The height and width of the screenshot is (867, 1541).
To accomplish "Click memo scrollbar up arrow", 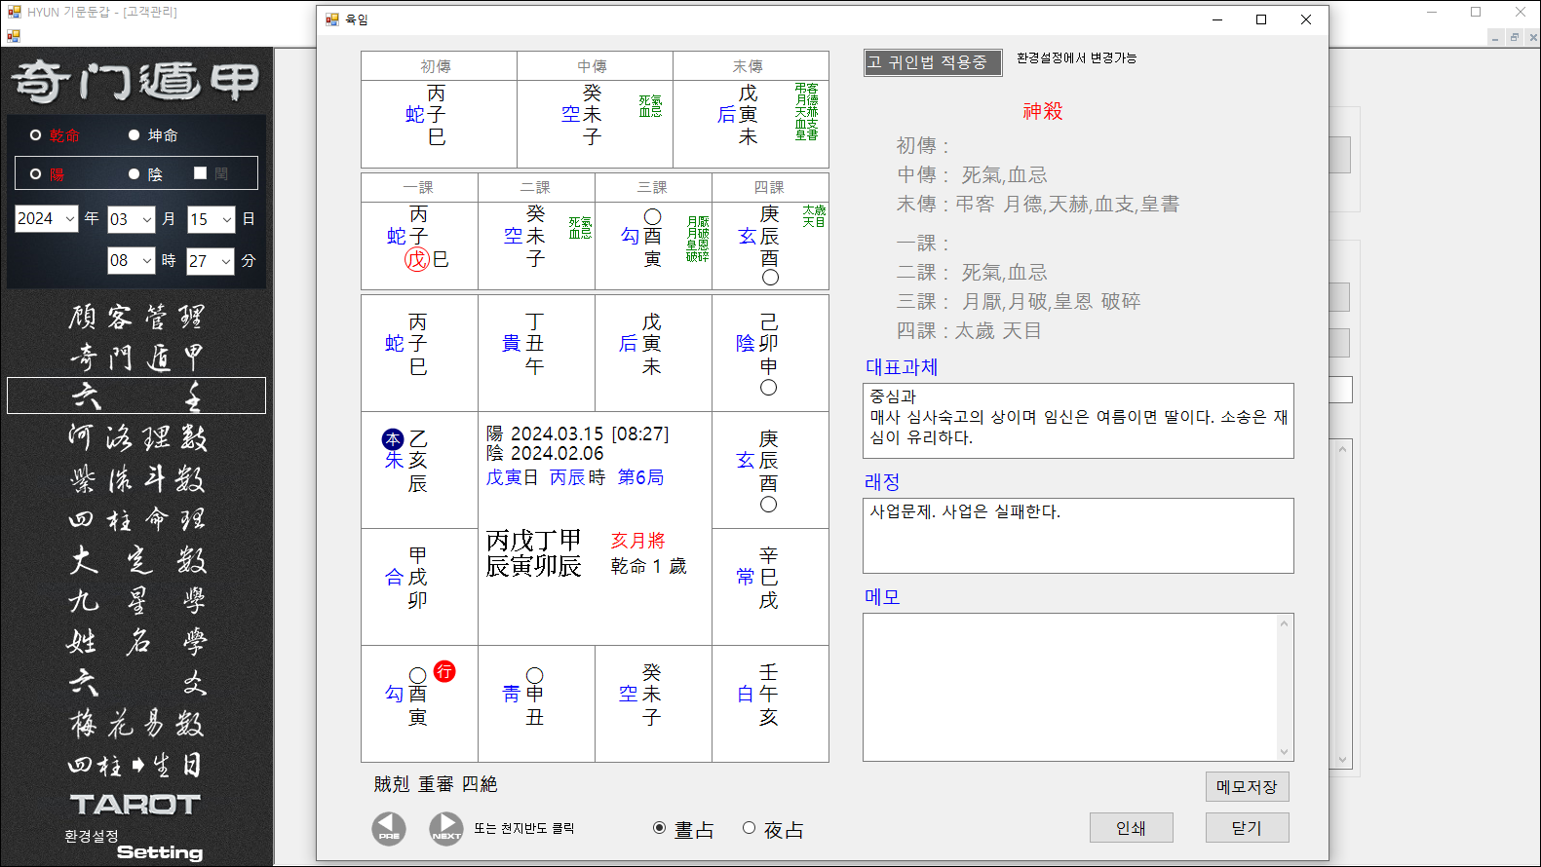I will 1284,623.
